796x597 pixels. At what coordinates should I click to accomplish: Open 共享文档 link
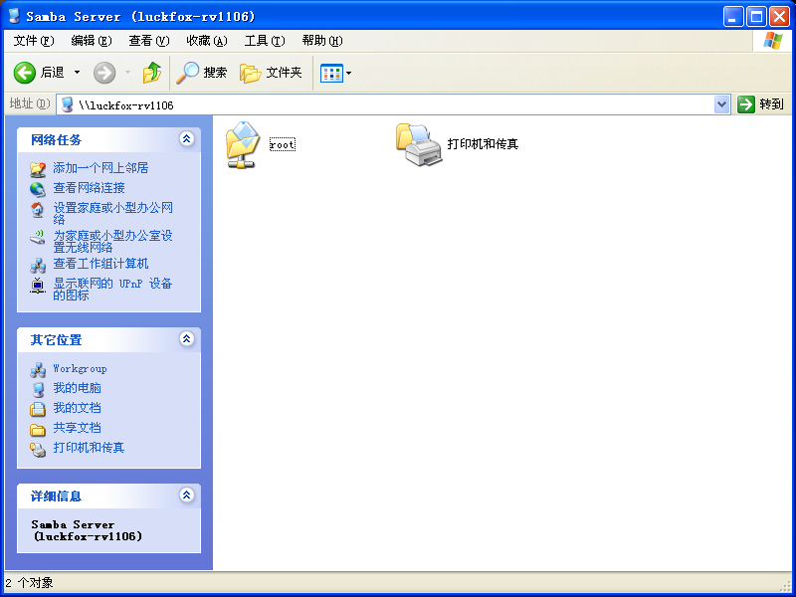[x=78, y=428]
